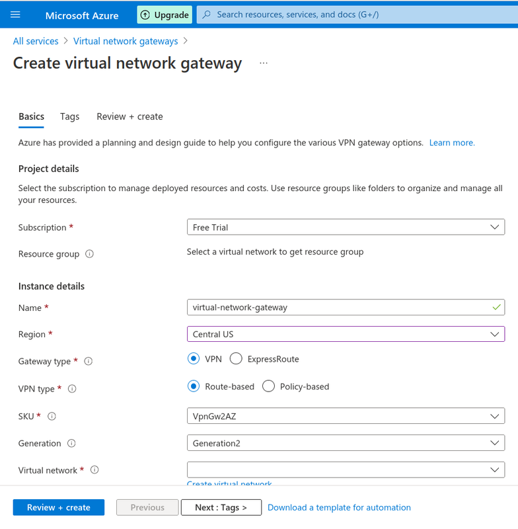Click the Microsoft Azure home label
This screenshot has width=518, height=529.
[82, 15]
